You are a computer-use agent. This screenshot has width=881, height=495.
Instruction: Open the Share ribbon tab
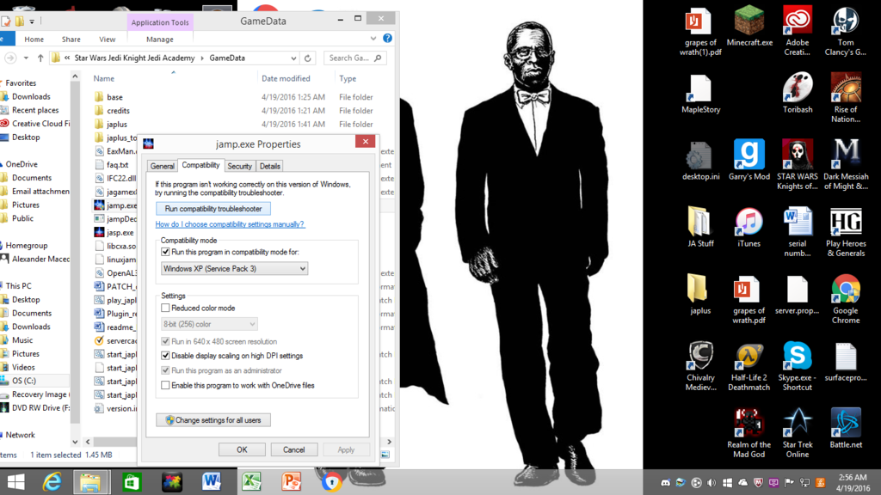(71, 40)
